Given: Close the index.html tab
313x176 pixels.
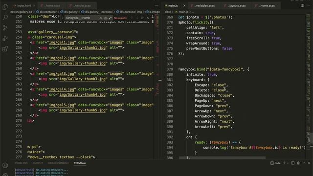Looking at the screenshot, I should click(34, 5).
